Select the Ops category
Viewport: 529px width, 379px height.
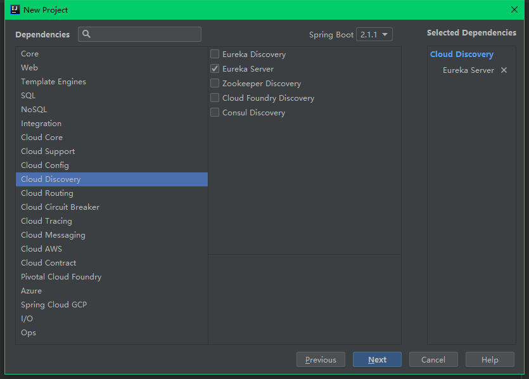(112, 333)
